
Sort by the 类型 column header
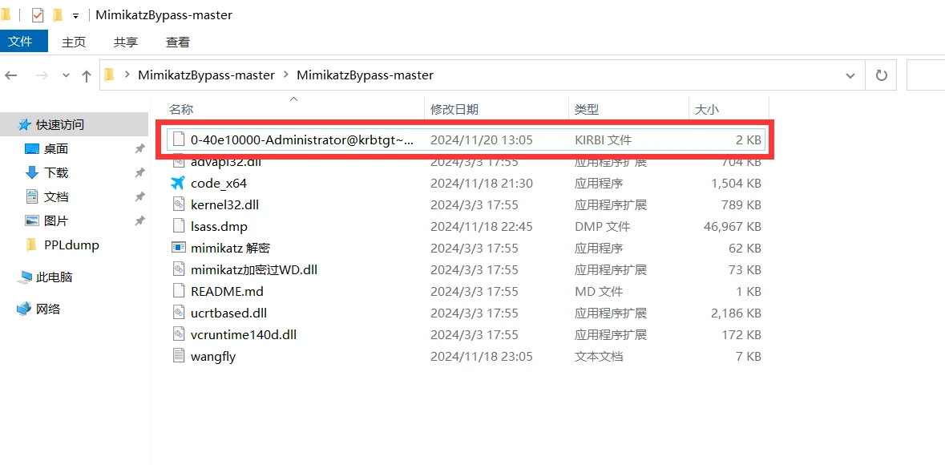coord(587,109)
